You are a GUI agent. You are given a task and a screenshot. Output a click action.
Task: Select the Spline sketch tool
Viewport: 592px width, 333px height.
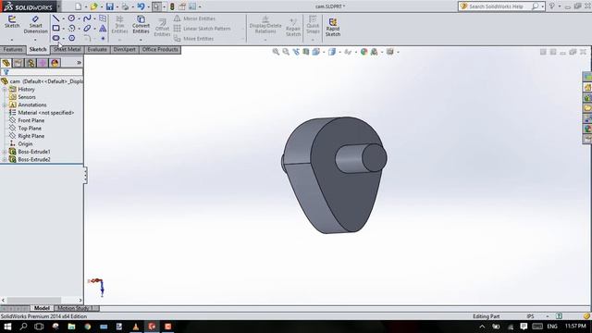click(x=87, y=18)
